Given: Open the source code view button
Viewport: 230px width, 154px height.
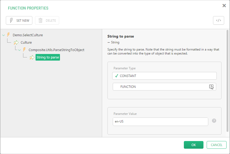Looking at the screenshot, I should [x=218, y=20].
